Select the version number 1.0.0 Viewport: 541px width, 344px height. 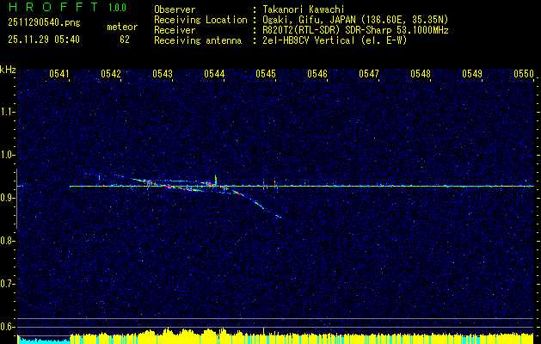tap(117, 8)
